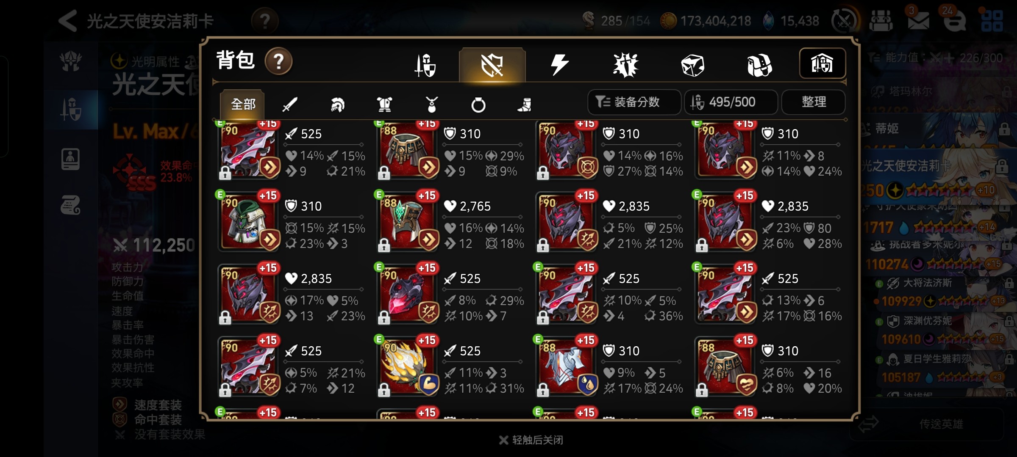The height and width of the screenshot is (457, 1017).
Task: Select the lightning bolt category tab
Action: pyautogui.click(x=559, y=65)
